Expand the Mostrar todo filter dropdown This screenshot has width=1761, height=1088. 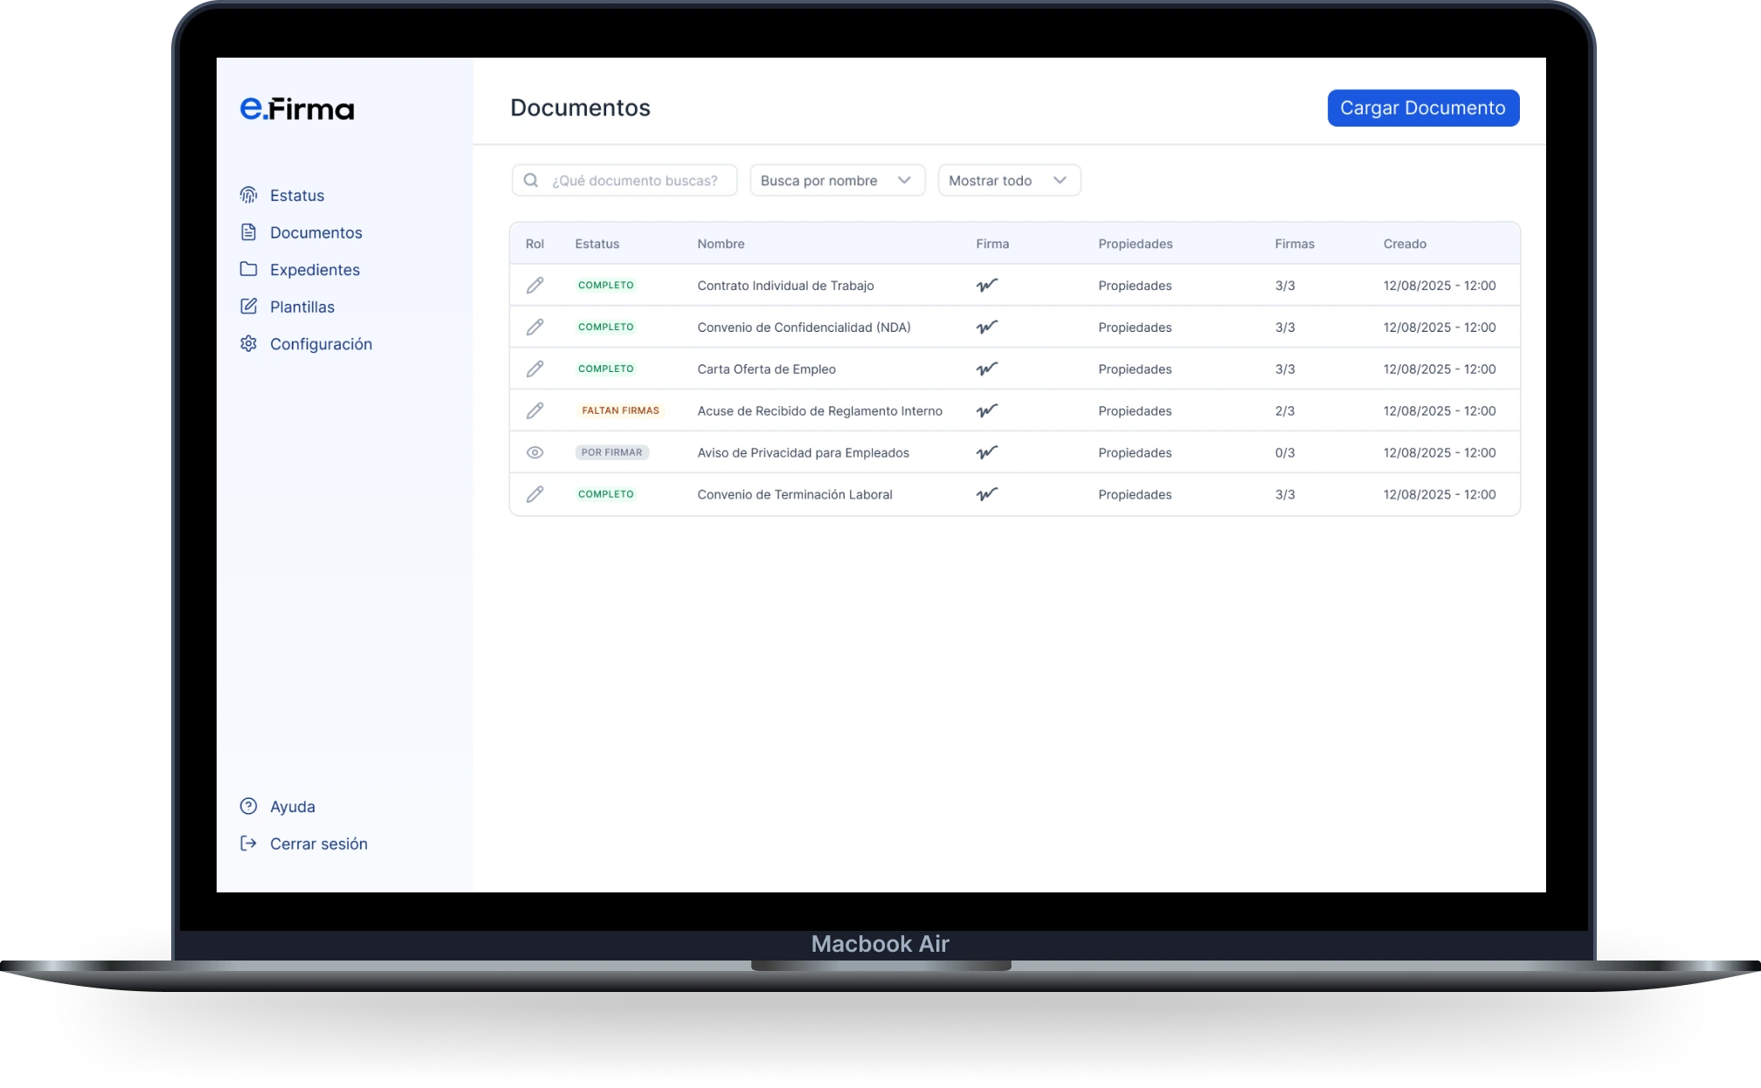click(1009, 181)
